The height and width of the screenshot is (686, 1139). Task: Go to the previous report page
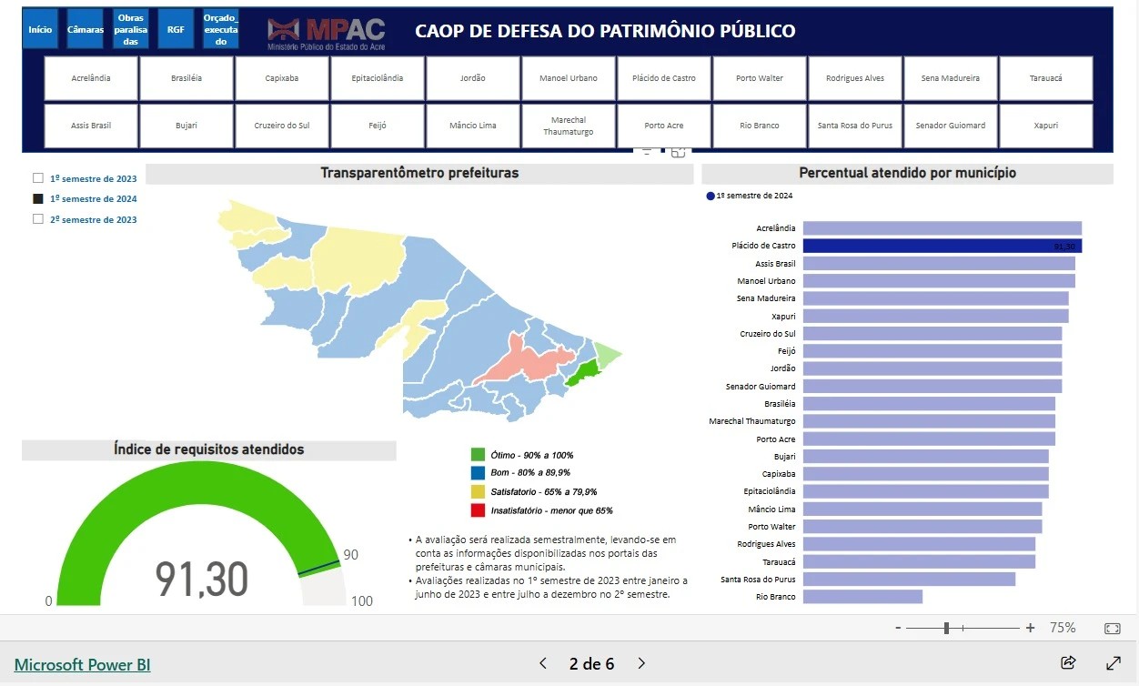(543, 663)
